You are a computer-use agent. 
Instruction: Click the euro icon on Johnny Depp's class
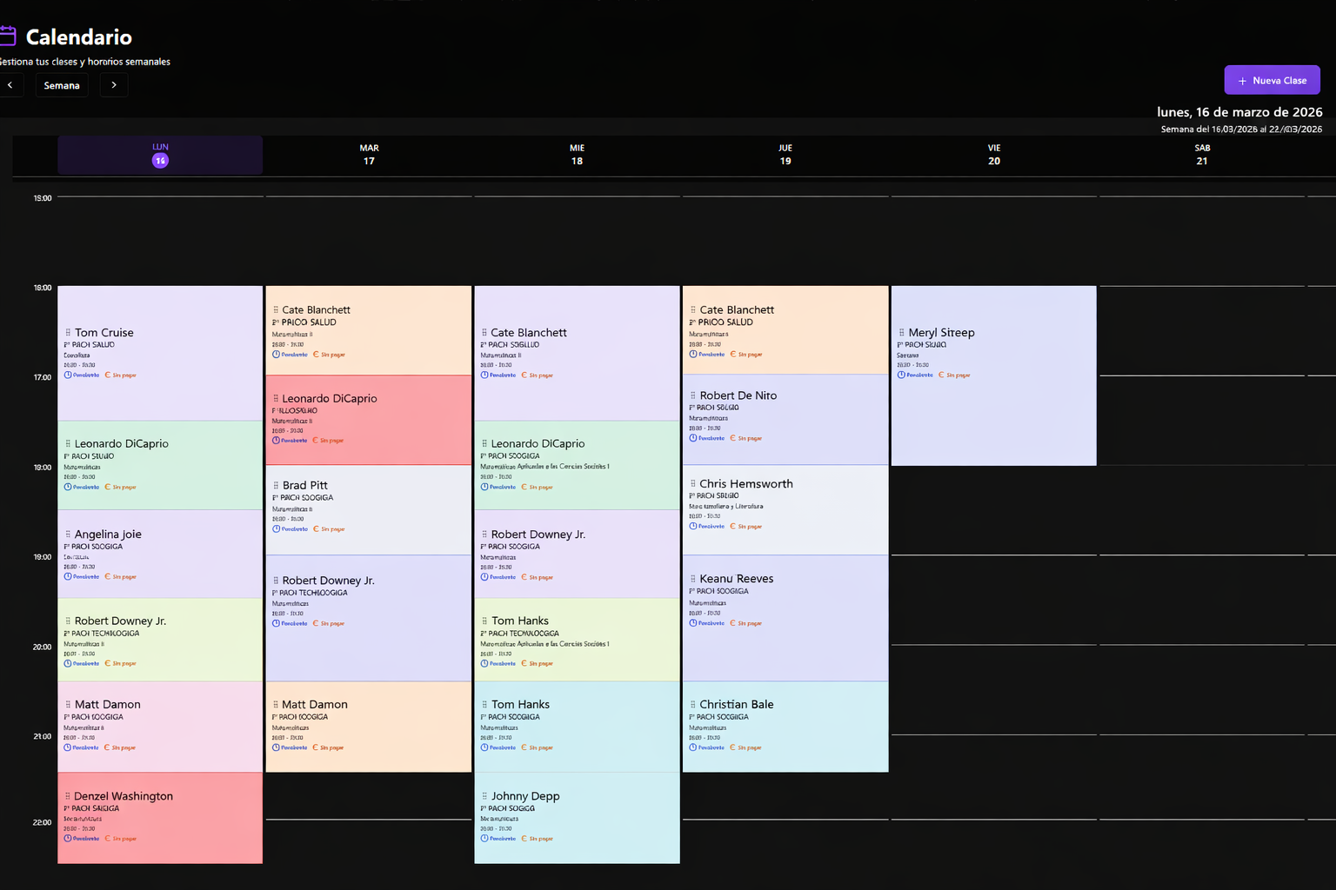[x=523, y=839]
